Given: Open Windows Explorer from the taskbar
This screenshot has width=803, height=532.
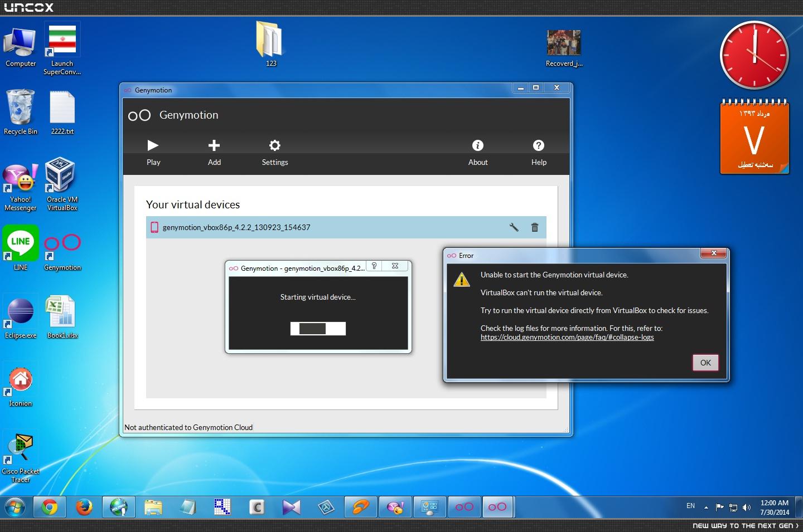Looking at the screenshot, I should [153, 507].
